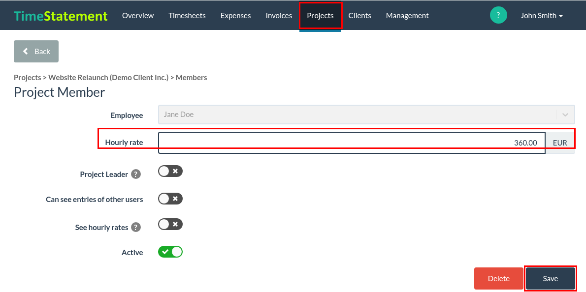Click the Project Leader help icon
This screenshot has width=586, height=292.
pyautogui.click(x=136, y=174)
